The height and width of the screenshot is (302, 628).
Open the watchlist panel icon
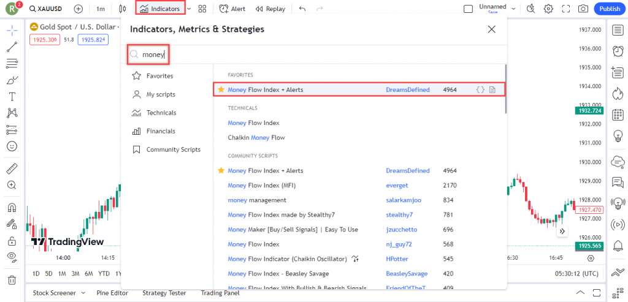click(618, 30)
